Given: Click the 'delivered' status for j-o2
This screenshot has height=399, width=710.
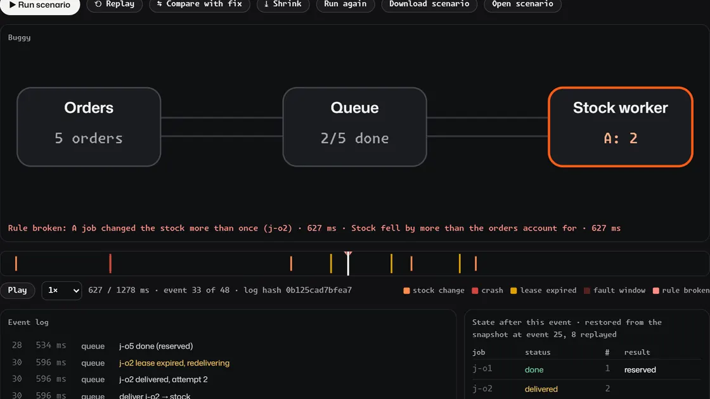Looking at the screenshot, I should click(541, 389).
